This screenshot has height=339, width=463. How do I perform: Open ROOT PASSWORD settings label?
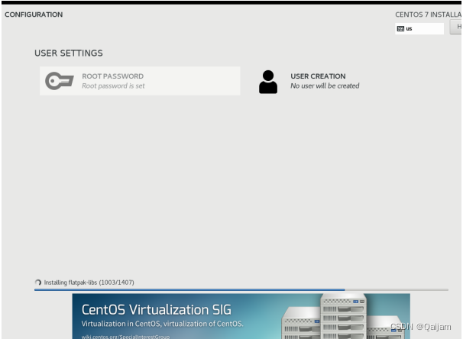(113, 76)
